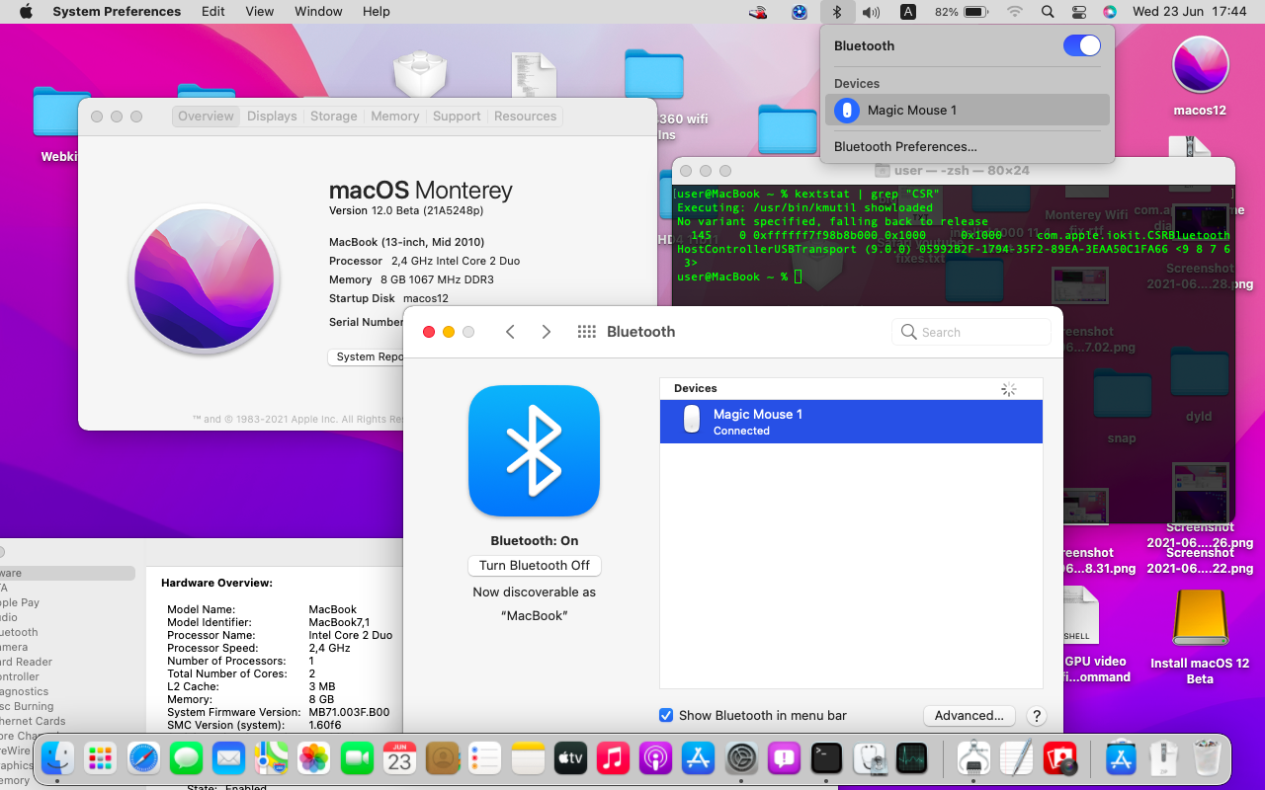This screenshot has height=790, width=1265.
Task: Open the Apple menu
Action: coord(26,12)
